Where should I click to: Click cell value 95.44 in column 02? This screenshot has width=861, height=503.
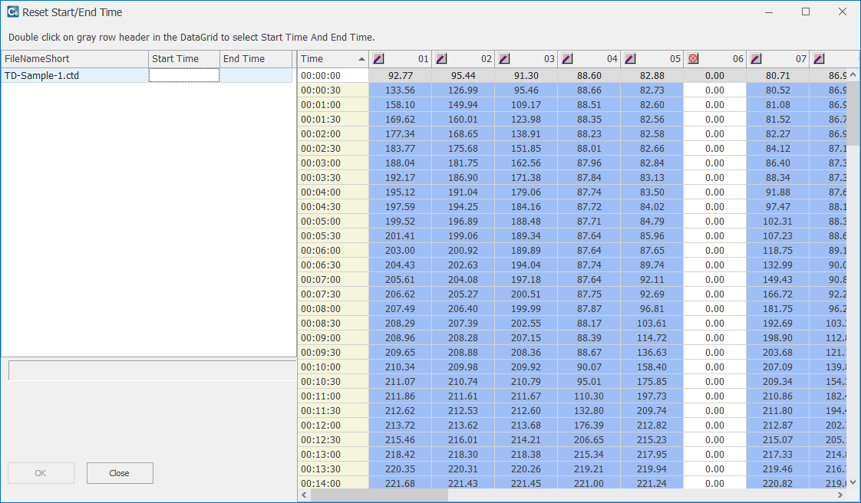tap(463, 76)
